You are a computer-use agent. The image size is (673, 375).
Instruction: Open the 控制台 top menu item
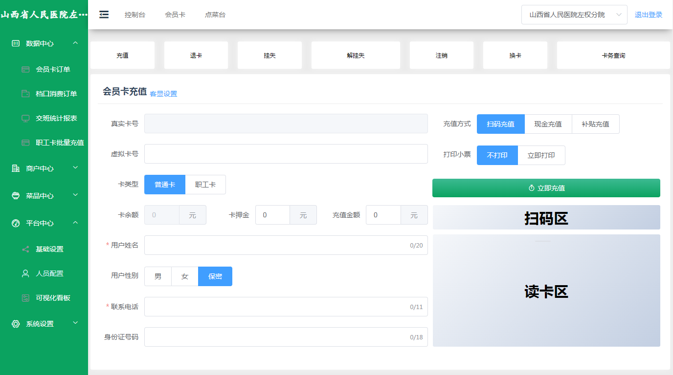135,15
